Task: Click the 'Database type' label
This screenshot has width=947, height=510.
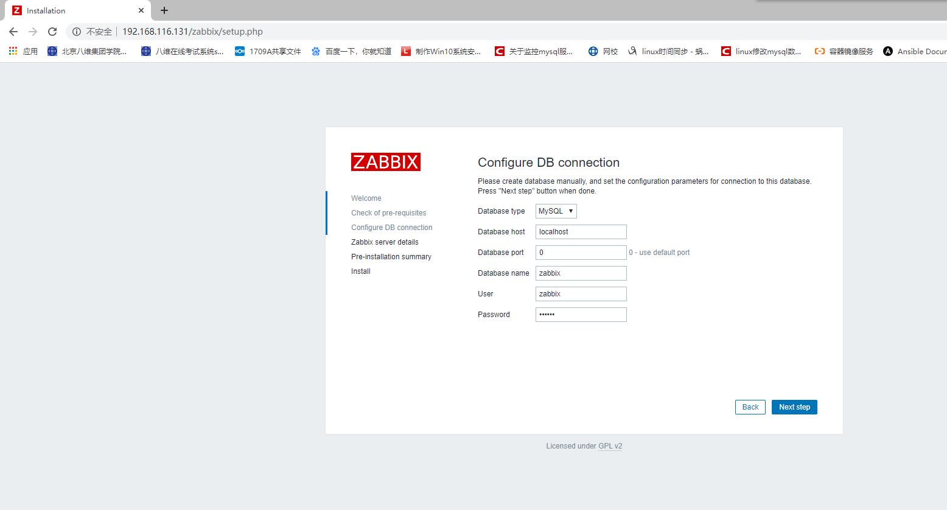Action: pyautogui.click(x=501, y=211)
